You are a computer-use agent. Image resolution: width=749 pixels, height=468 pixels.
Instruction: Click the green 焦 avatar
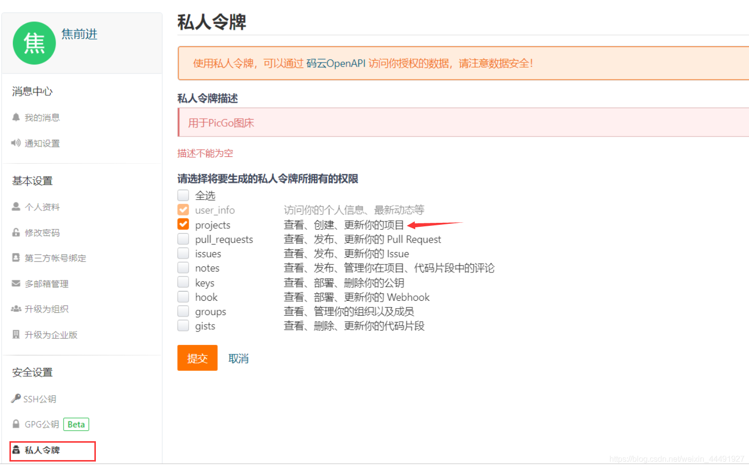coord(34,43)
